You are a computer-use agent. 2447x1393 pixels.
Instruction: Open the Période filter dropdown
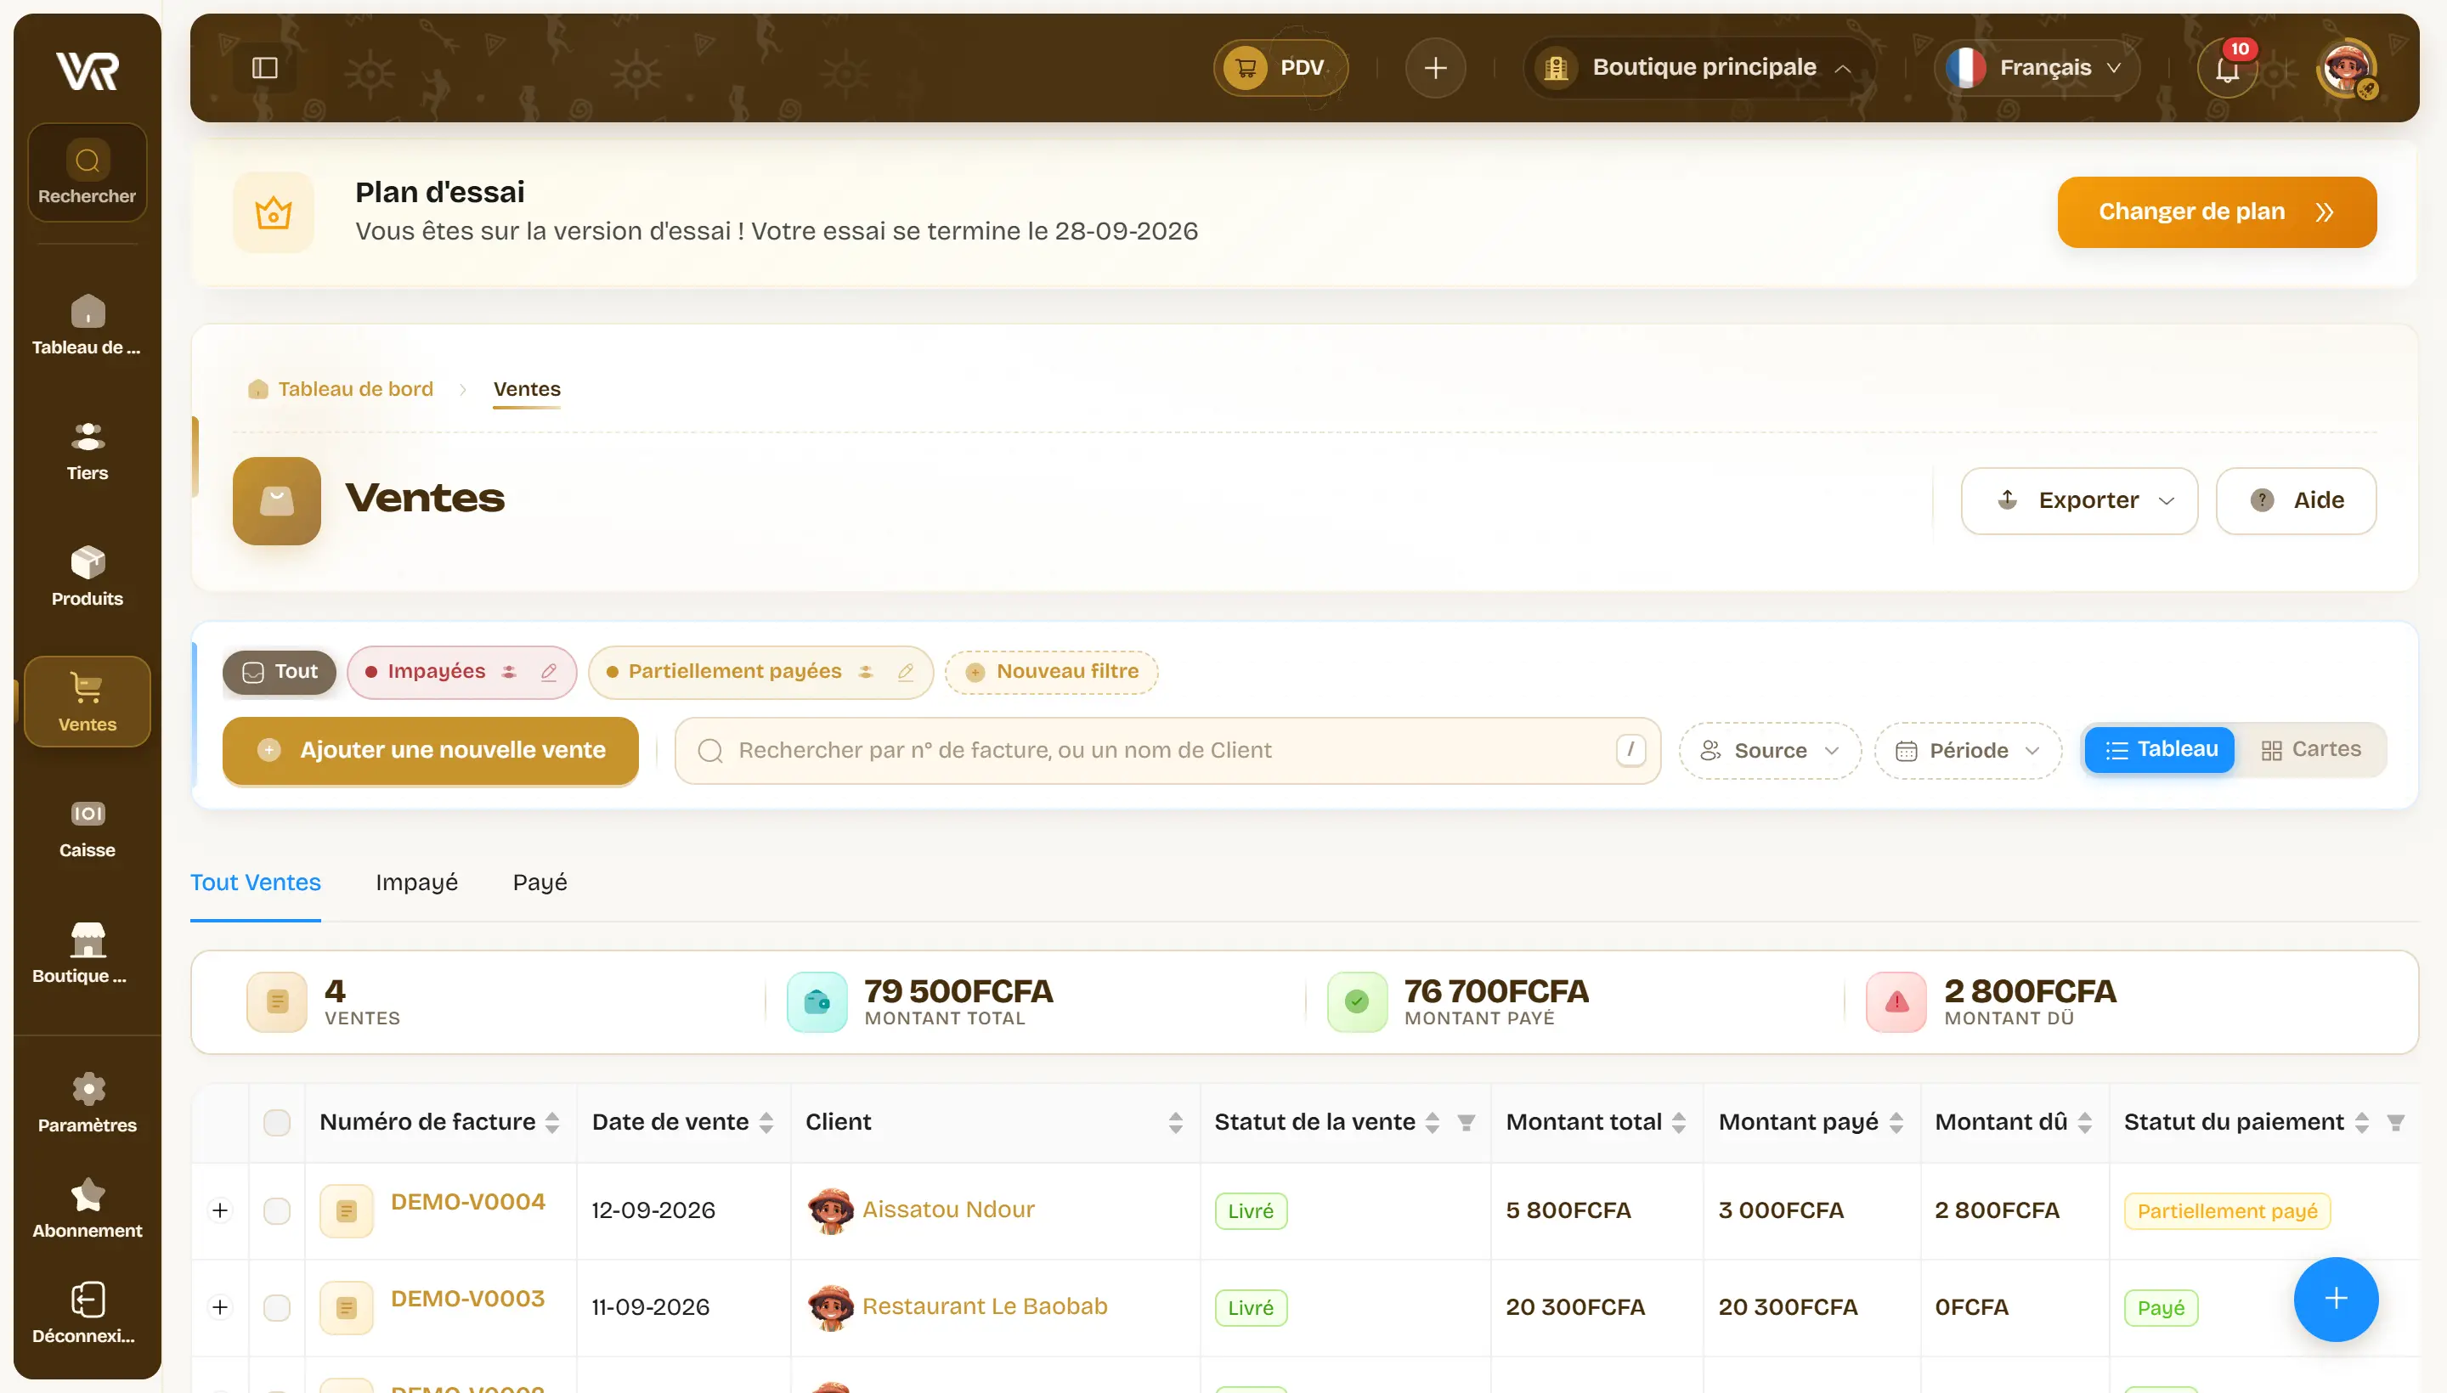coord(1968,750)
